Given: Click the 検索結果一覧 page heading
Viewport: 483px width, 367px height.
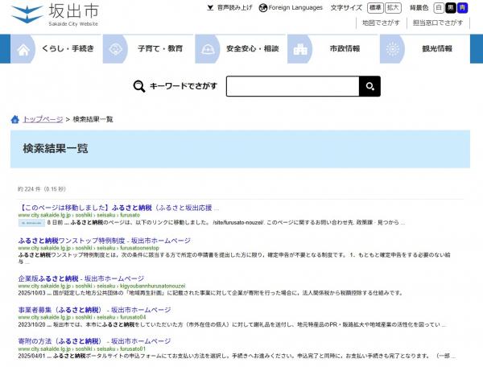Looking at the screenshot, I should click(x=56, y=149).
